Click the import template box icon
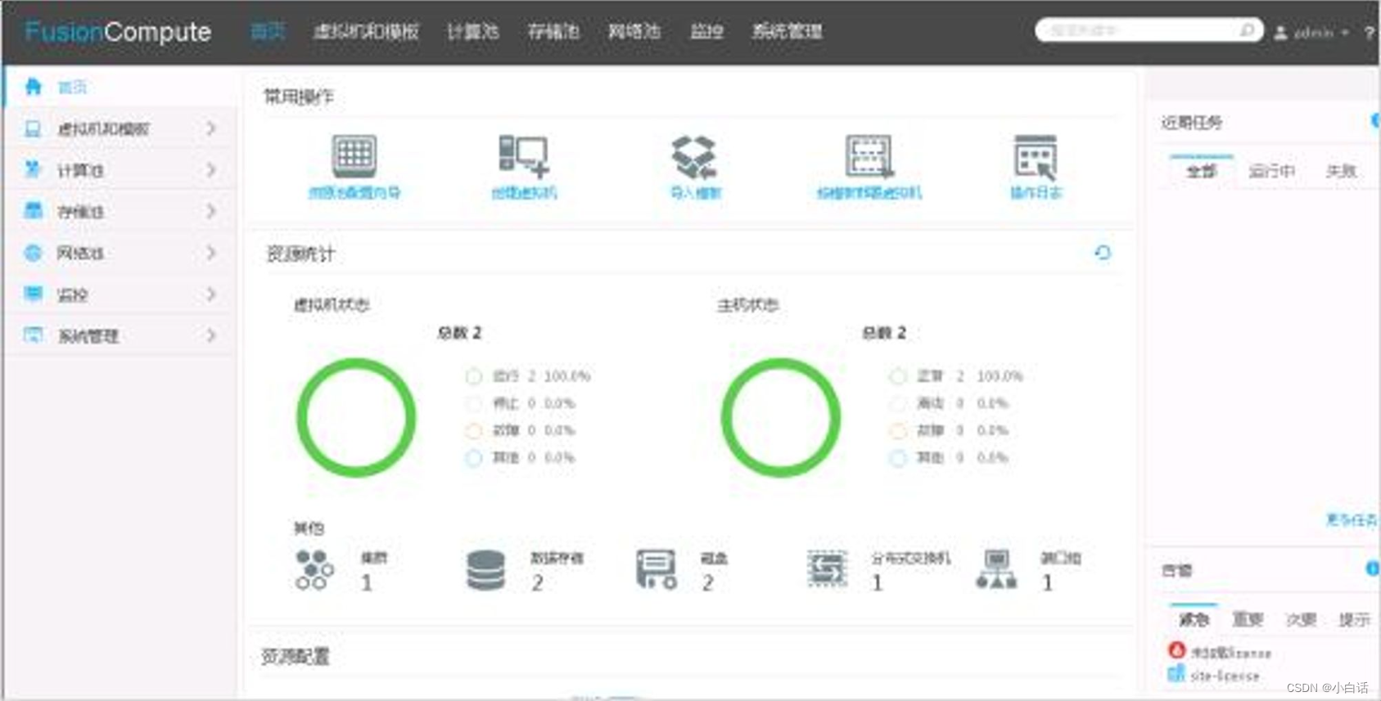 (694, 156)
